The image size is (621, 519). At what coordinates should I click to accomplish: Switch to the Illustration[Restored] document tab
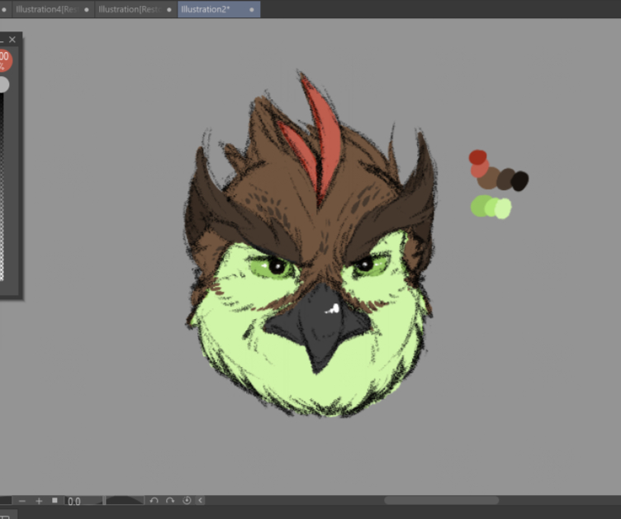click(x=128, y=10)
